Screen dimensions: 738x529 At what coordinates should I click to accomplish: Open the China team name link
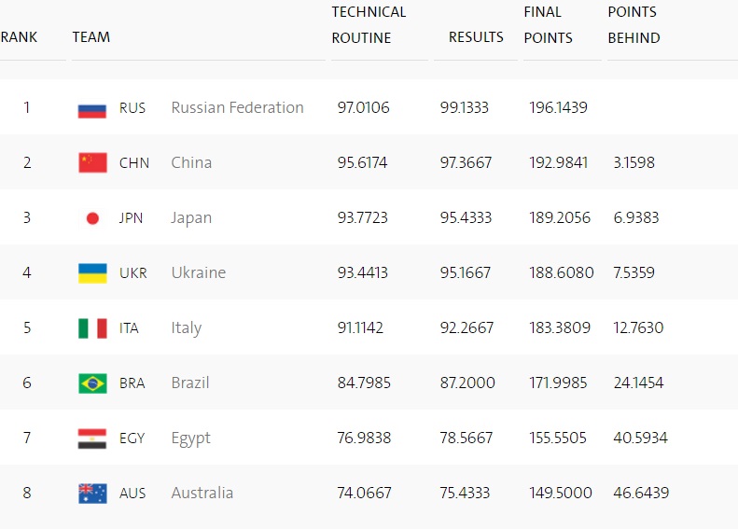tap(191, 163)
